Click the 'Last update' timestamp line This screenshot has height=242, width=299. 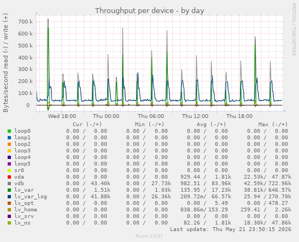coord(231,229)
